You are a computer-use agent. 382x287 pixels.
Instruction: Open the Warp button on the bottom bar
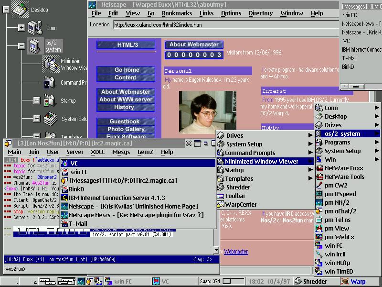[x=353, y=281]
